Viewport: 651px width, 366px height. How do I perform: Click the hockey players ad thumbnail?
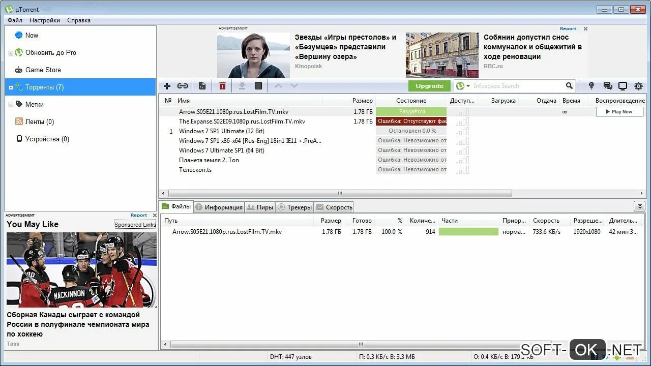[81, 270]
